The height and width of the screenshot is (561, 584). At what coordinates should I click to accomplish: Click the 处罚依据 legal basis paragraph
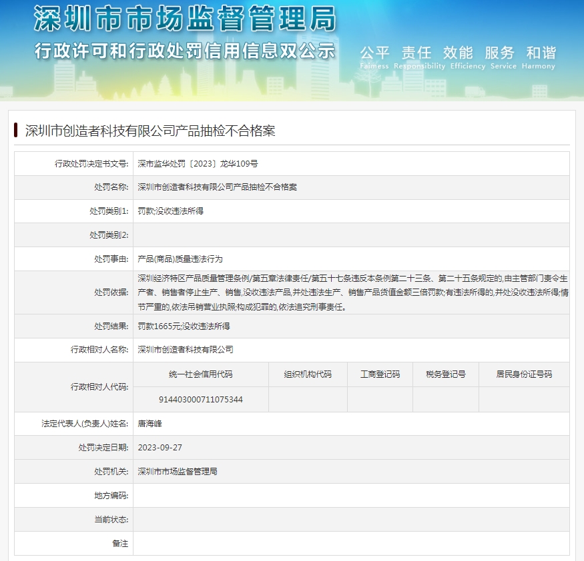(x=352, y=292)
